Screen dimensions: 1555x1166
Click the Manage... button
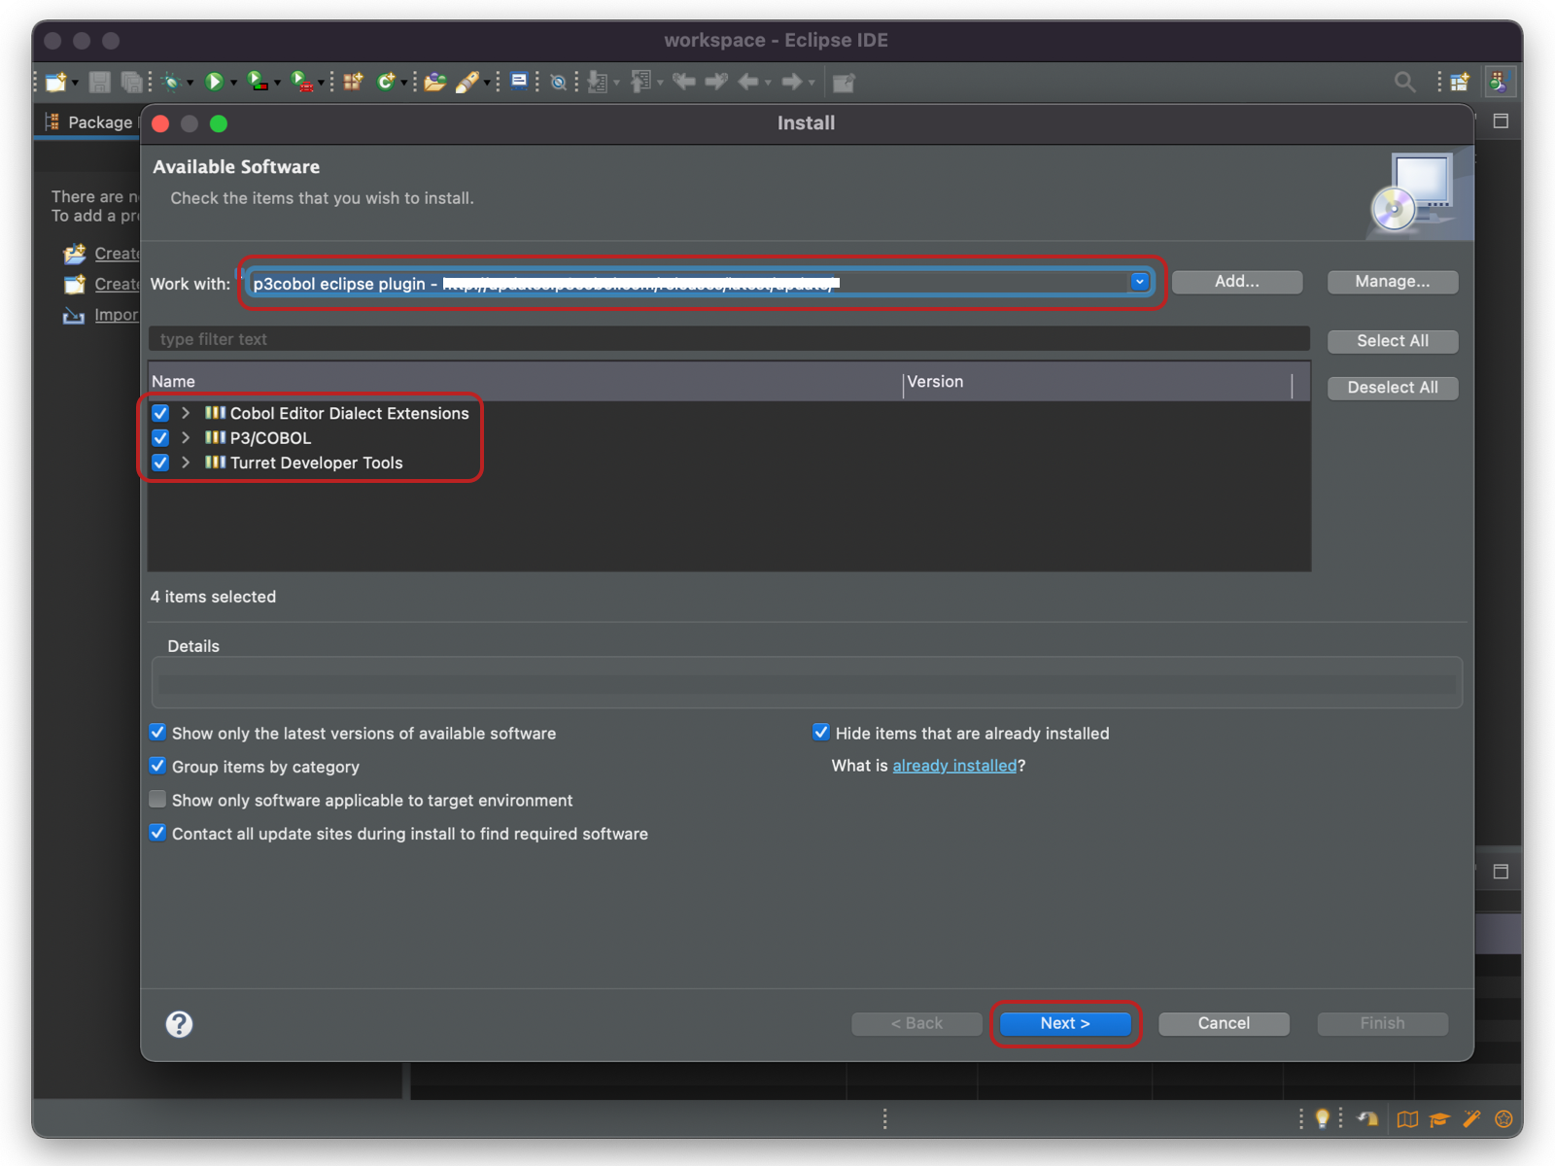click(x=1393, y=282)
